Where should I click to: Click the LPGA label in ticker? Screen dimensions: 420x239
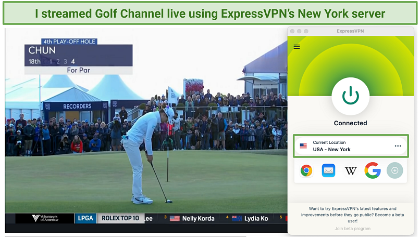(85, 218)
